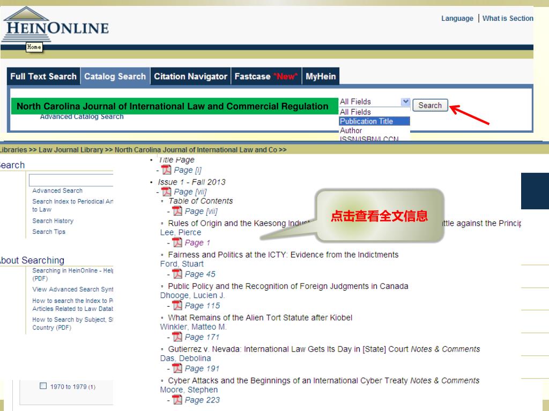The image size is (549, 411).
Task: Open Advanced Catalog Search link
Action: click(x=82, y=117)
